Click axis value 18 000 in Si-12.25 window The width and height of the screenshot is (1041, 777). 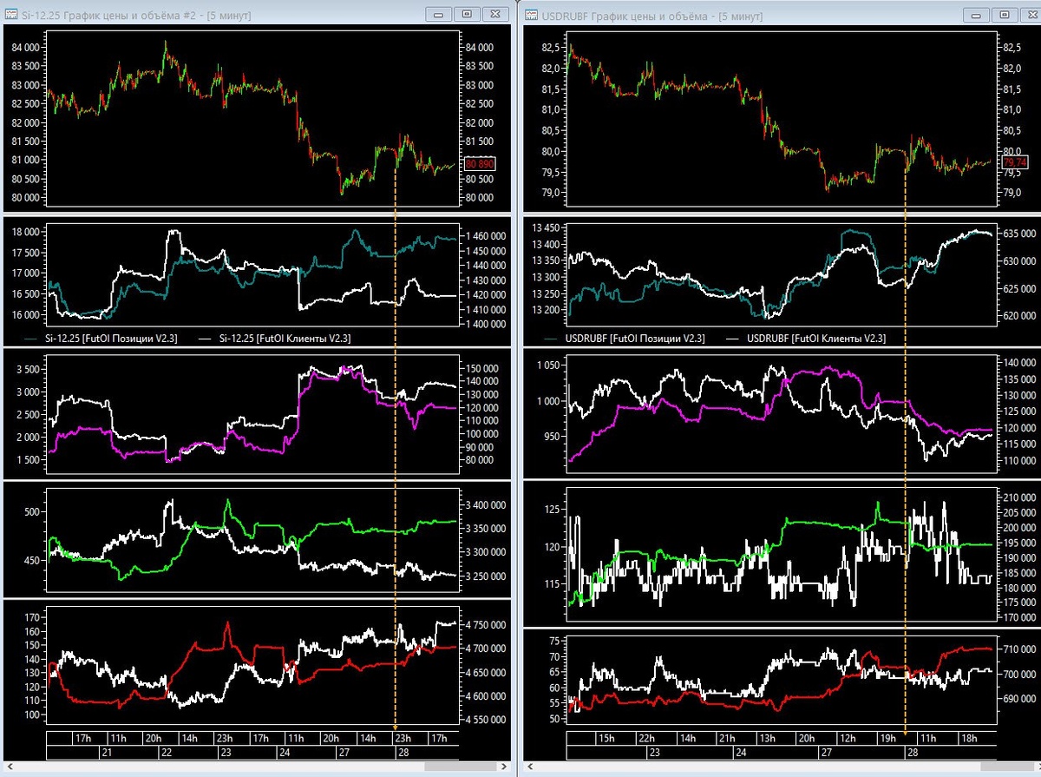[26, 232]
